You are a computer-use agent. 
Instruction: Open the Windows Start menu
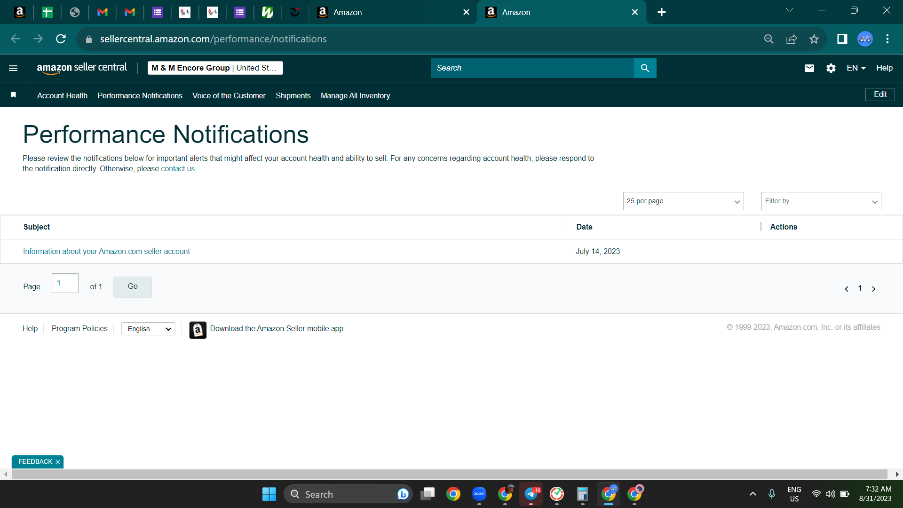[269, 494]
